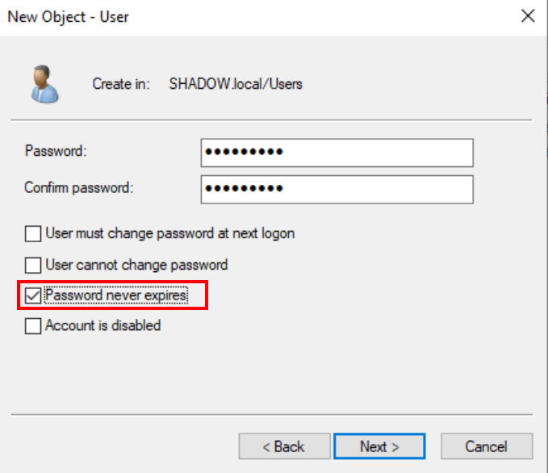
Task: Tick the User cannot change password box
Action: pyautogui.click(x=33, y=265)
